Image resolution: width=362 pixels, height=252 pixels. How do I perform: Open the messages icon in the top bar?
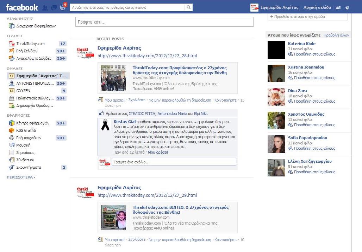53,7
